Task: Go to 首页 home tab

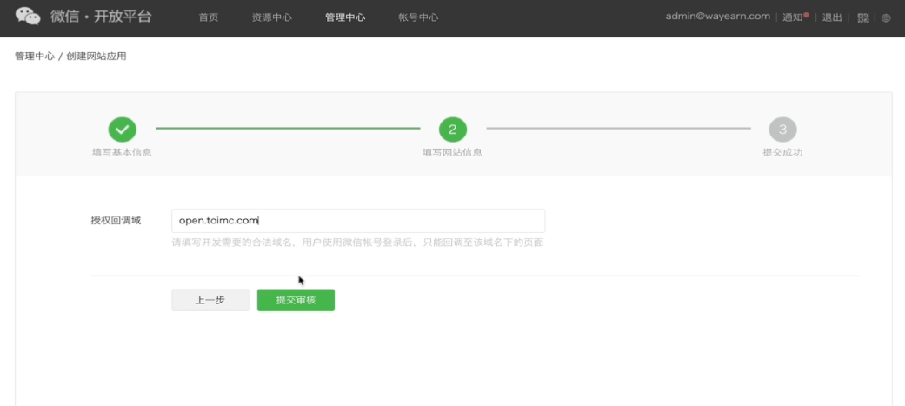Action: [x=209, y=17]
